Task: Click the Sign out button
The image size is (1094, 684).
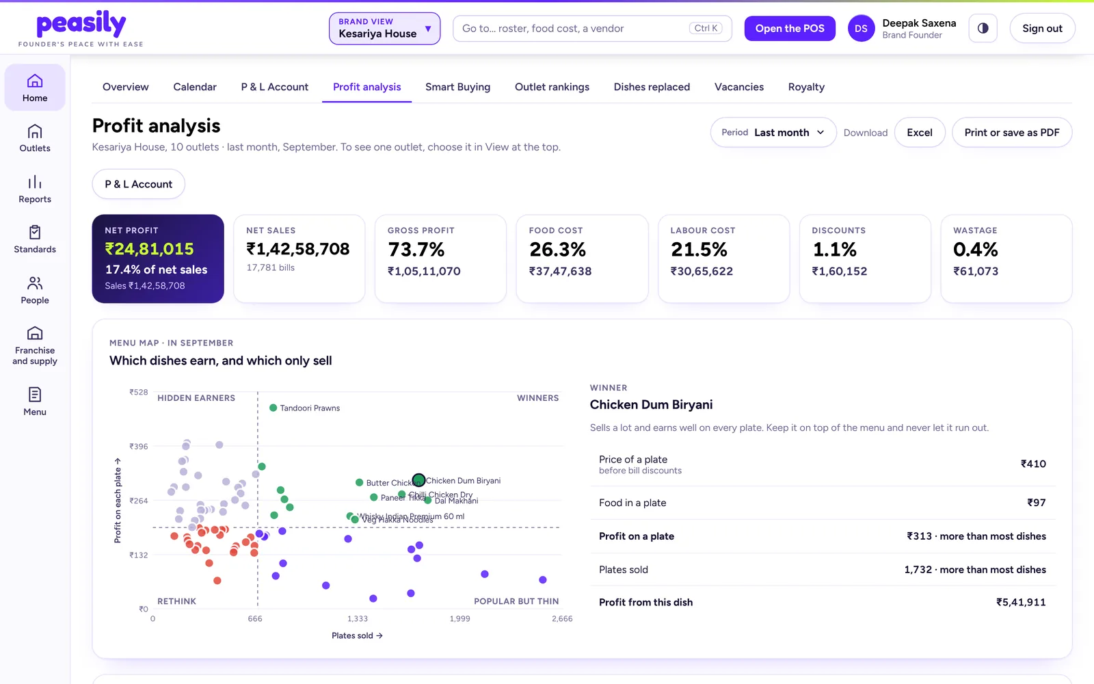Action: click(x=1042, y=29)
